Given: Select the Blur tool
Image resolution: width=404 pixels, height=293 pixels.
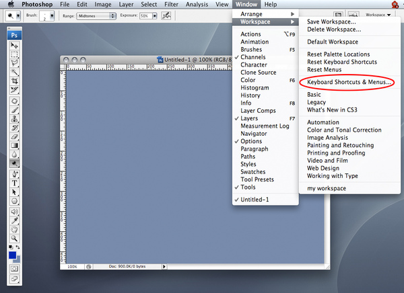Looking at the screenshot, I should coord(14,155).
